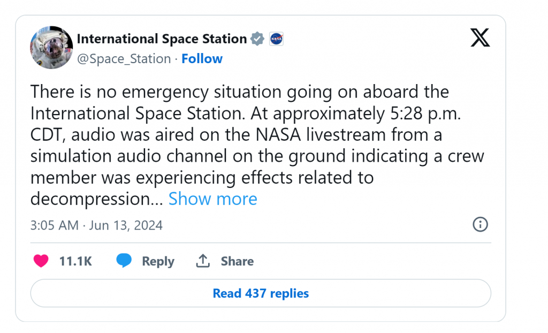The height and width of the screenshot is (333, 548).
Task: Click the @Space_Station handle
Action: [124, 59]
